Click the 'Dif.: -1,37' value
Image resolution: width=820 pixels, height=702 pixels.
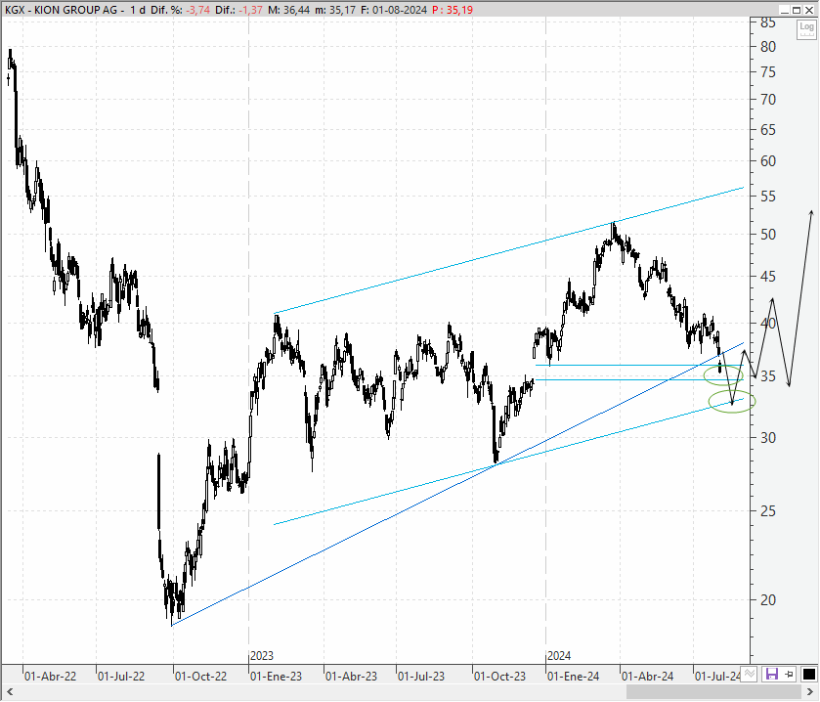coord(239,10)
